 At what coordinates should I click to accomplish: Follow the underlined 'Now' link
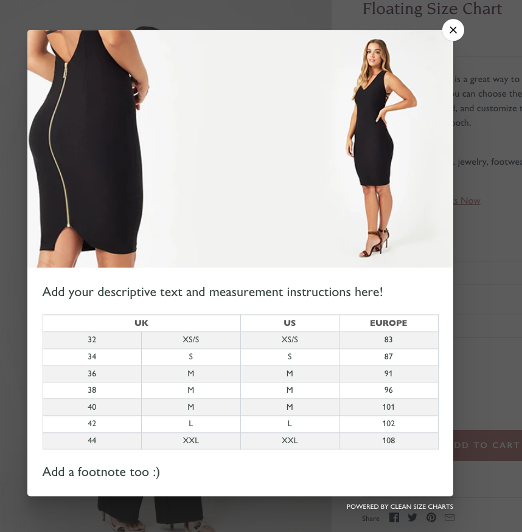[x=470, y=201]
